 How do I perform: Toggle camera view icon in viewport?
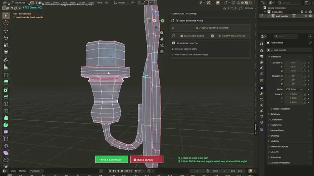click(162, 45)
